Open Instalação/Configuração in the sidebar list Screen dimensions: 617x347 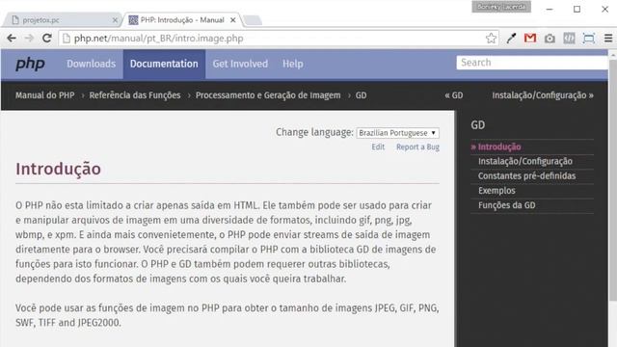(x=524, y=161)
